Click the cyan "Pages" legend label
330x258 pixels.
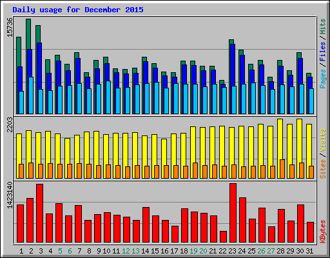pos(323,79)
